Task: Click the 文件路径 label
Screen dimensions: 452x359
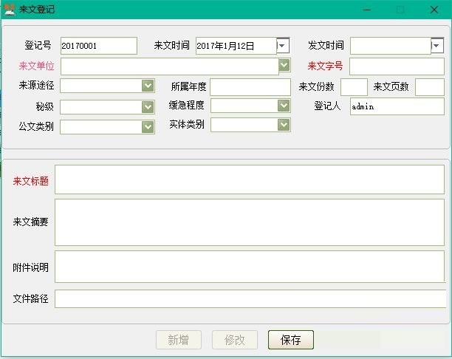Action: click(x=30, y=298)
